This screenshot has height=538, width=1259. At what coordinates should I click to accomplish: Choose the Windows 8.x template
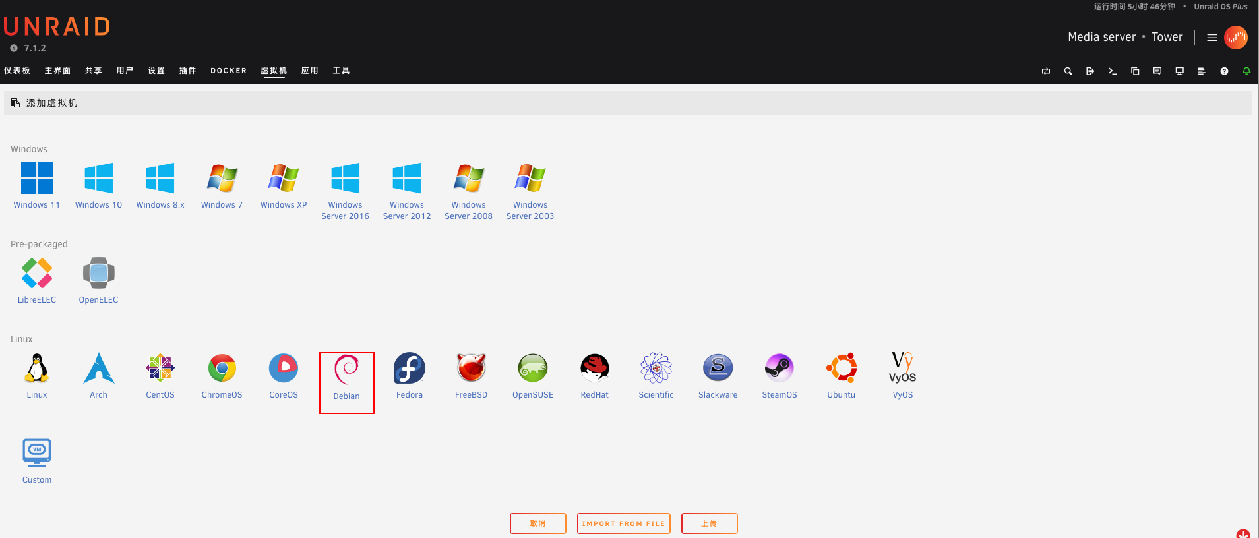[x=160, y=185]
